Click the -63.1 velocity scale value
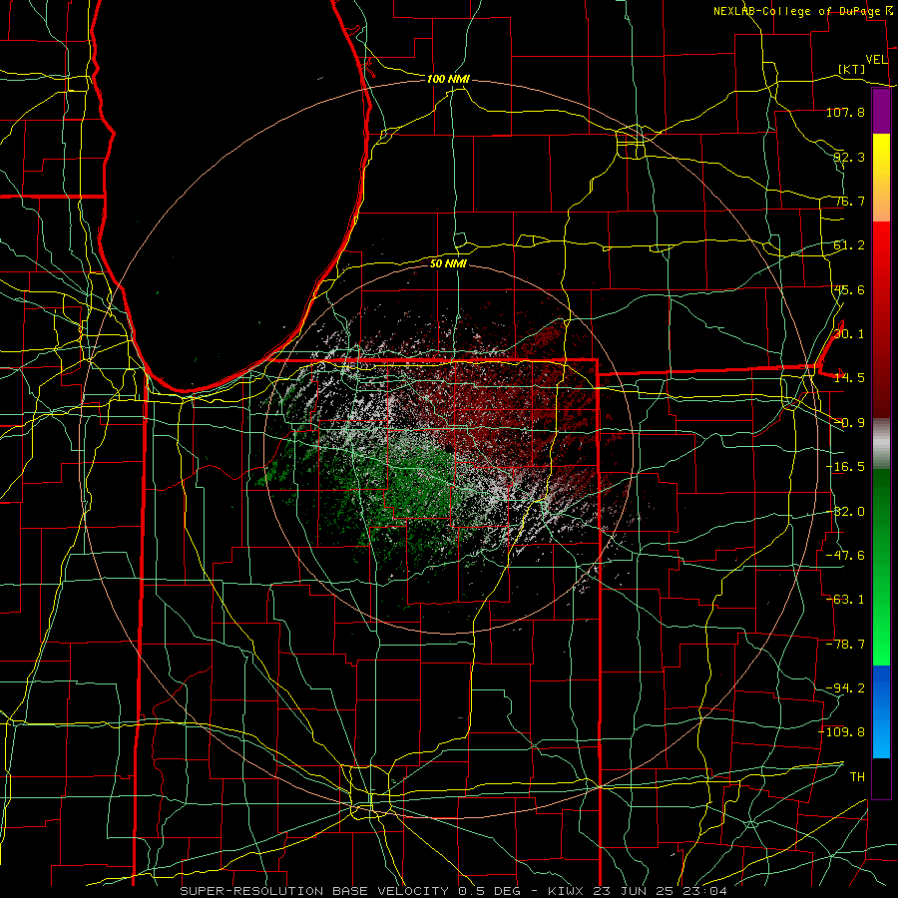This screenshot has width=898, height=898. (845, 600)
